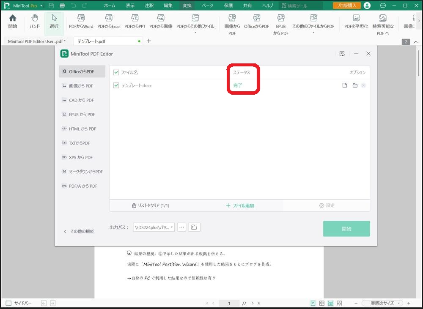The width and height of the screenshot is (423, 309).
Task: Click the green 開始 start button
Action: 346,229
